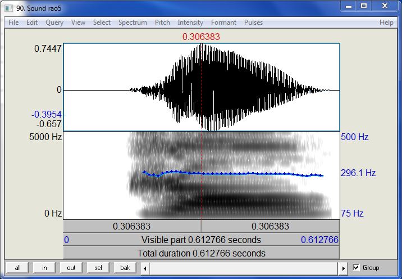Click the 'out' zoom button
The width and height of the screenshot is (402, 279).
(x=71, y=268)
